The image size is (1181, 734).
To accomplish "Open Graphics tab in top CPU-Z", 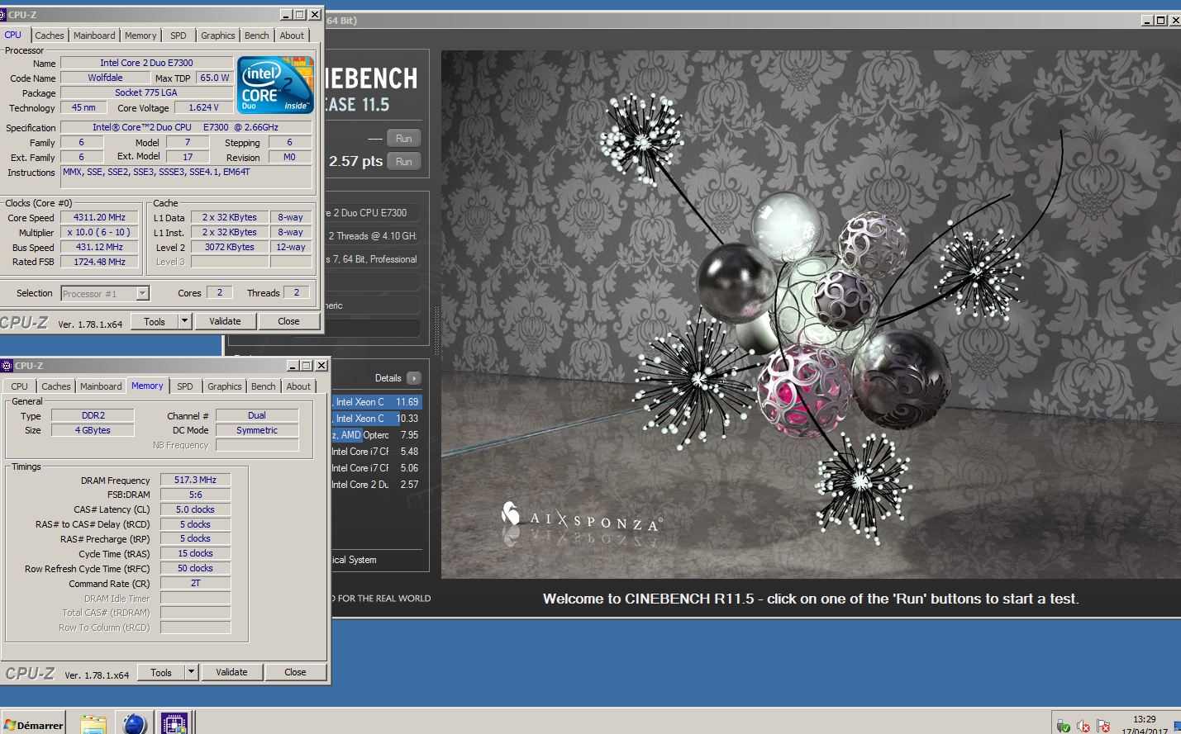I will point(218,36).
